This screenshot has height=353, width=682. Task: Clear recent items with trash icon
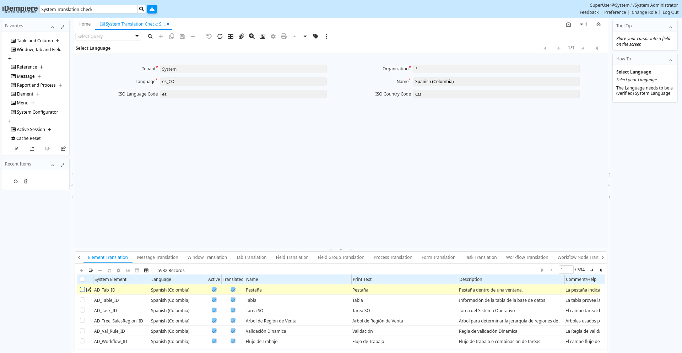[x=26, y=181]
